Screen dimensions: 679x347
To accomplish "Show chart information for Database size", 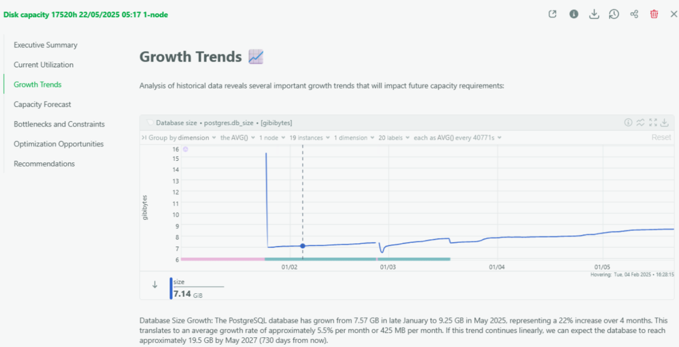I will click(x=628, y=122).
